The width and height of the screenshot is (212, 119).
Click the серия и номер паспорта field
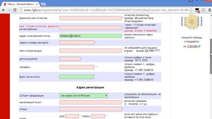pos(77,43)
